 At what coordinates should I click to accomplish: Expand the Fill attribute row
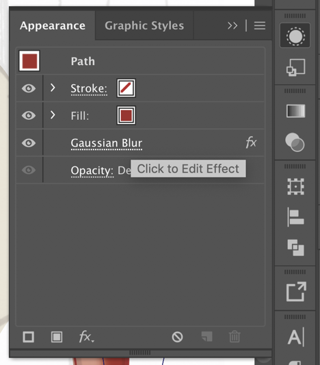point(53,115)
